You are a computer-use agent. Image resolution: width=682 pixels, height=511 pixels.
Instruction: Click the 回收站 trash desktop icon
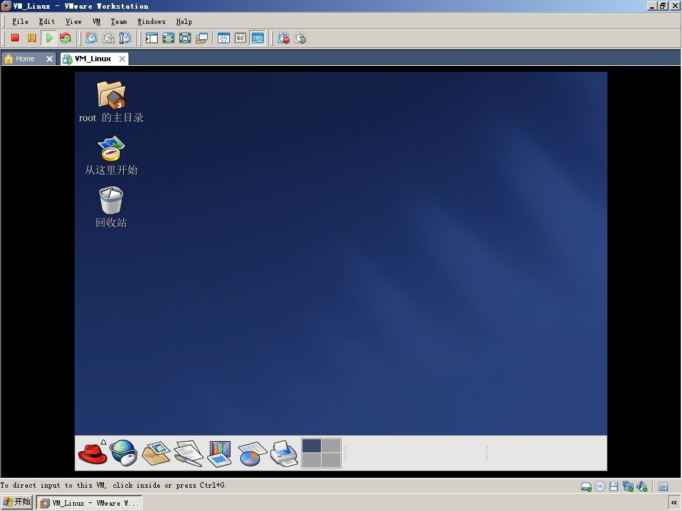111,208
